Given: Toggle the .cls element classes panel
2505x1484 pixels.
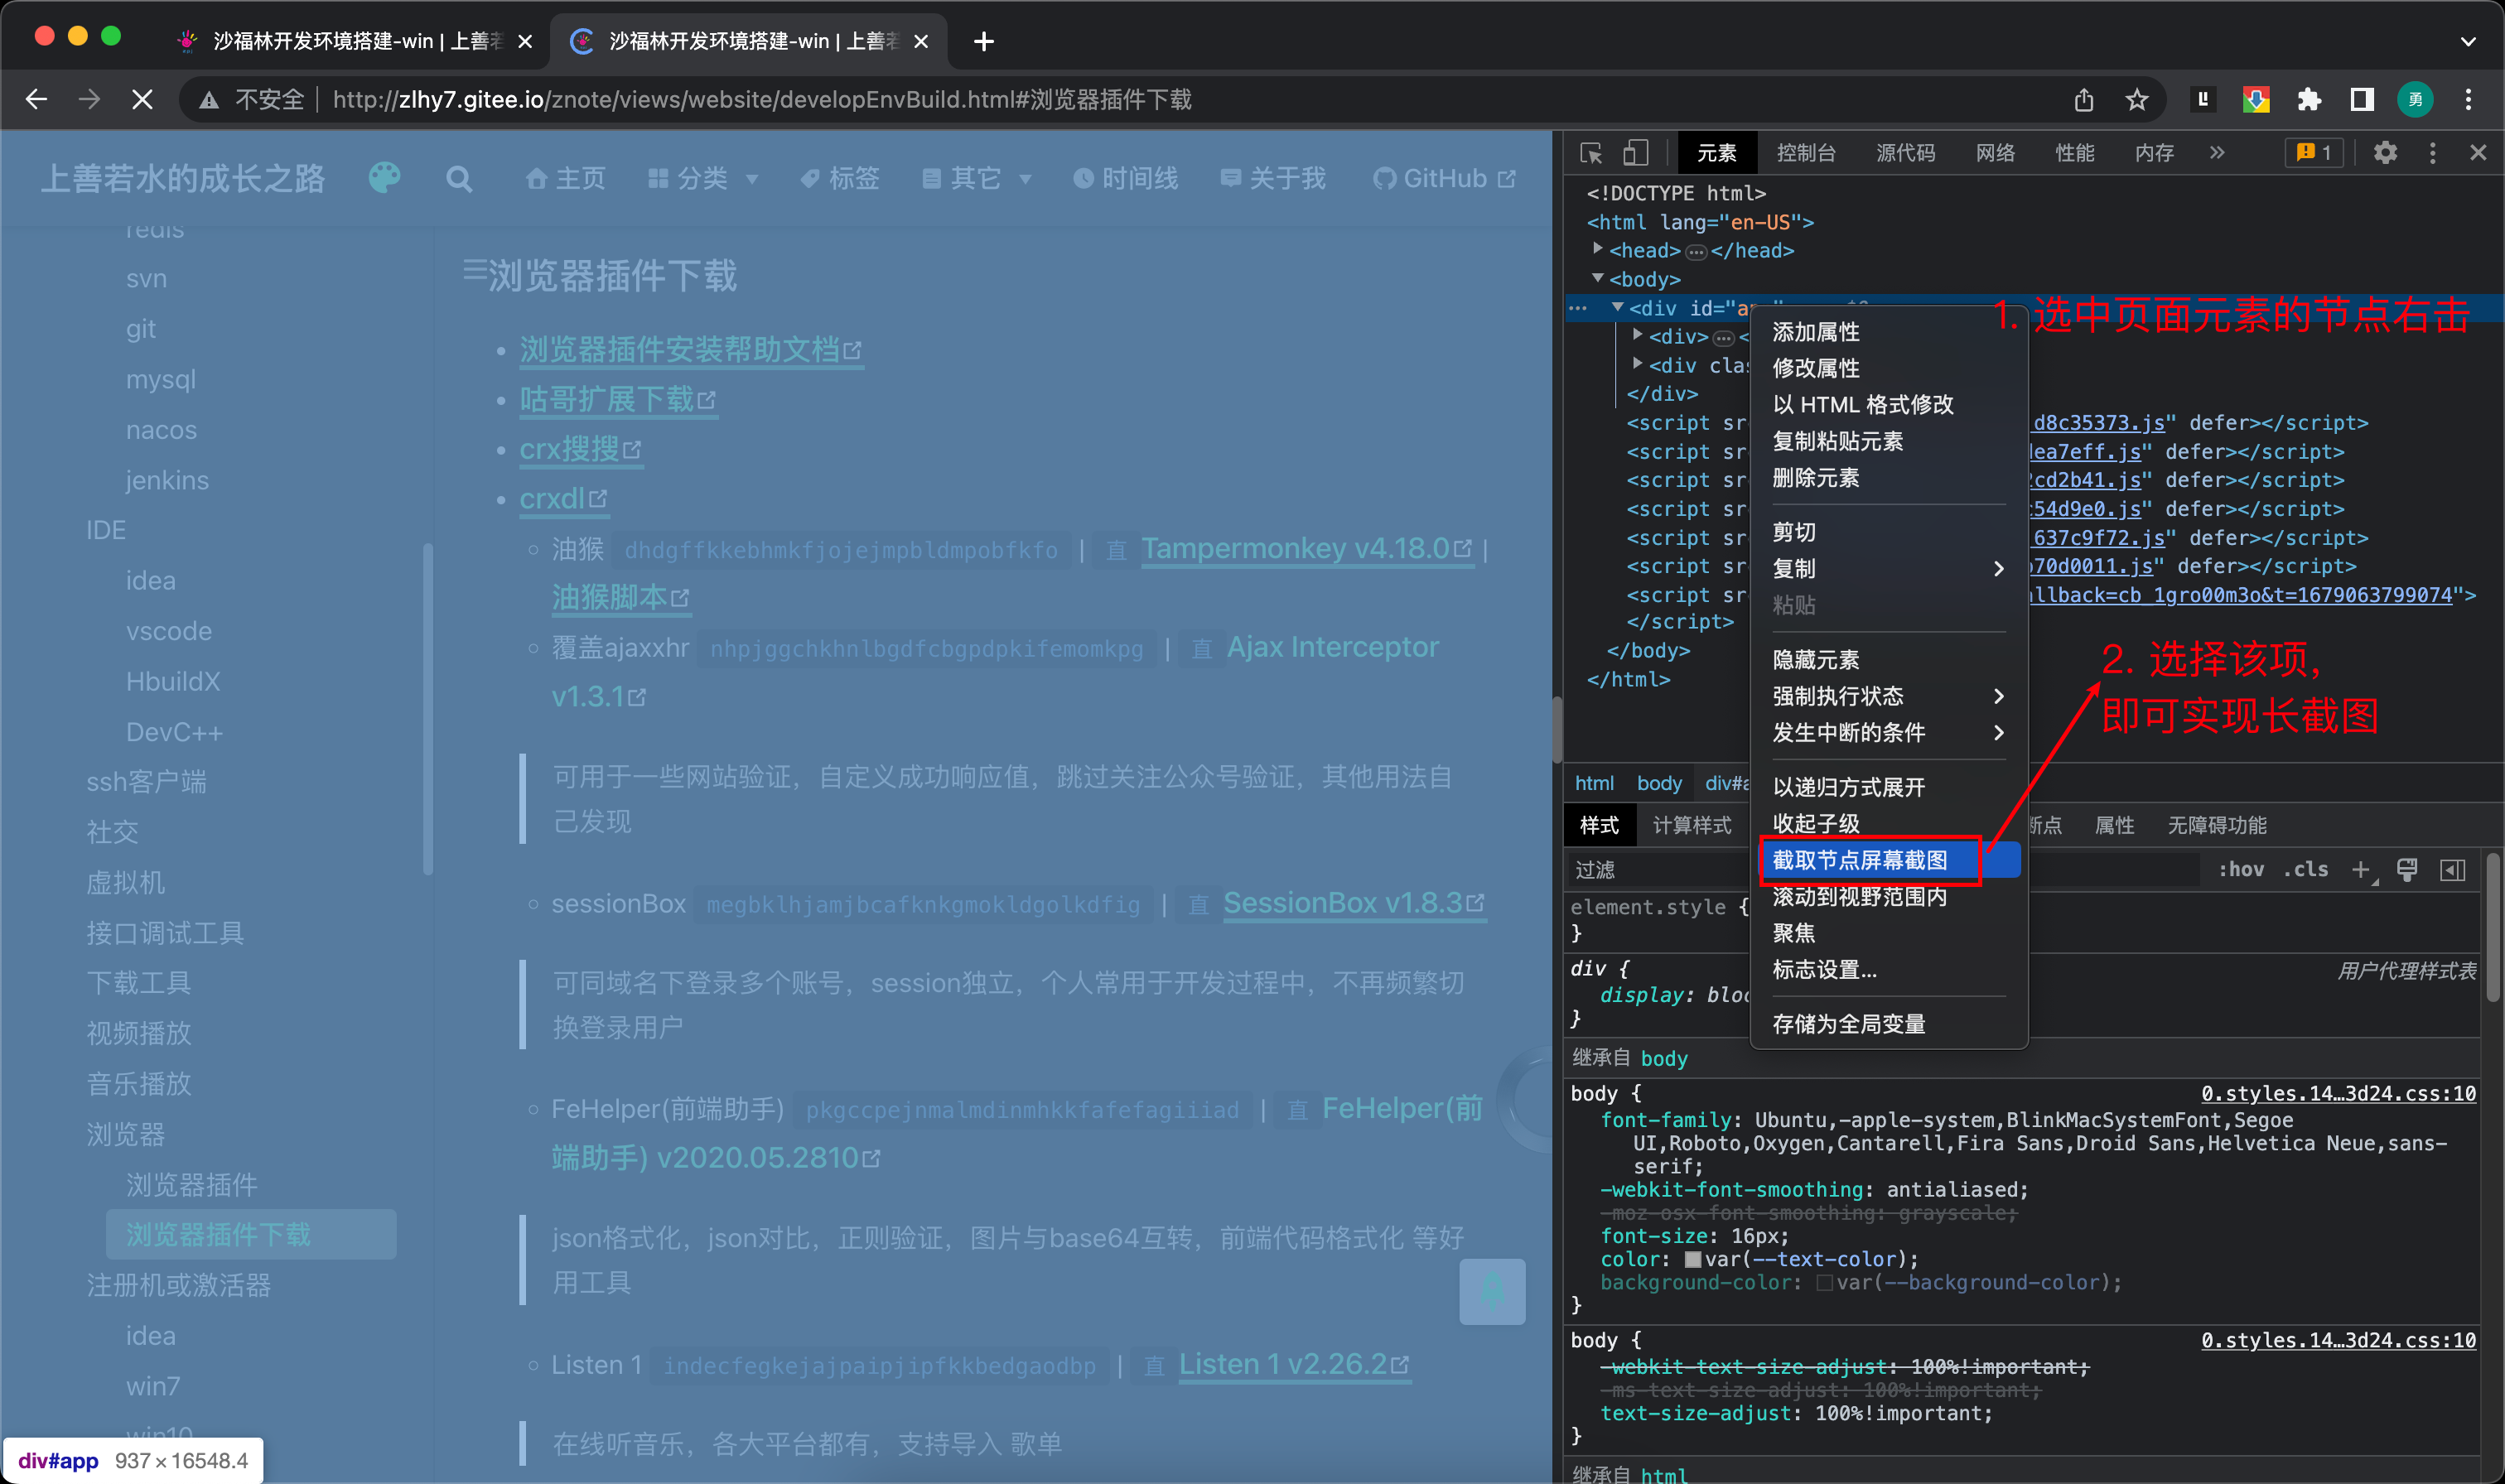Looking at the screenshot, I should pos(2305,869).
